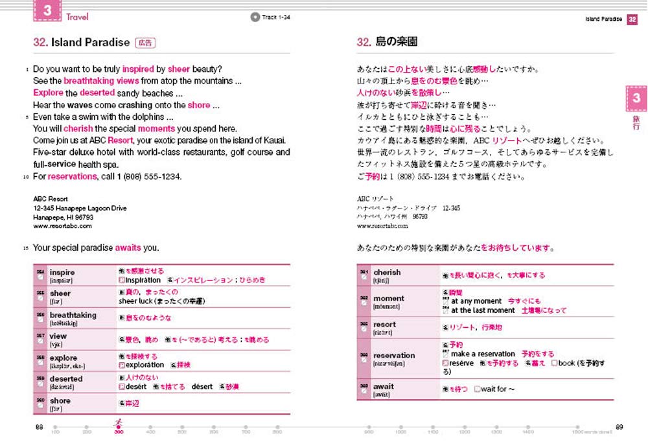
Task: Tick the "reservation" entry checkbox
Action: coord(364,360)
